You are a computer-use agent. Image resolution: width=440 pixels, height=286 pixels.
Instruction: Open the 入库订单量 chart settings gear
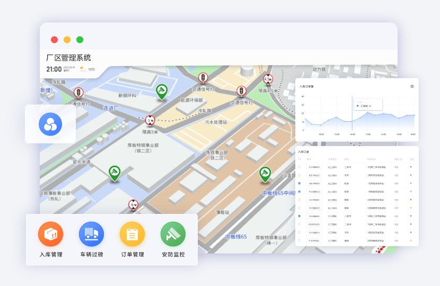(412, 86)
